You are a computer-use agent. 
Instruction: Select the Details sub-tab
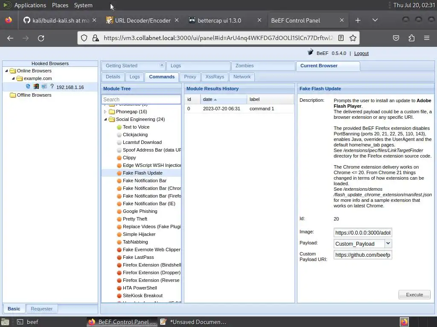pyautogui.click(x=113, y=77)
